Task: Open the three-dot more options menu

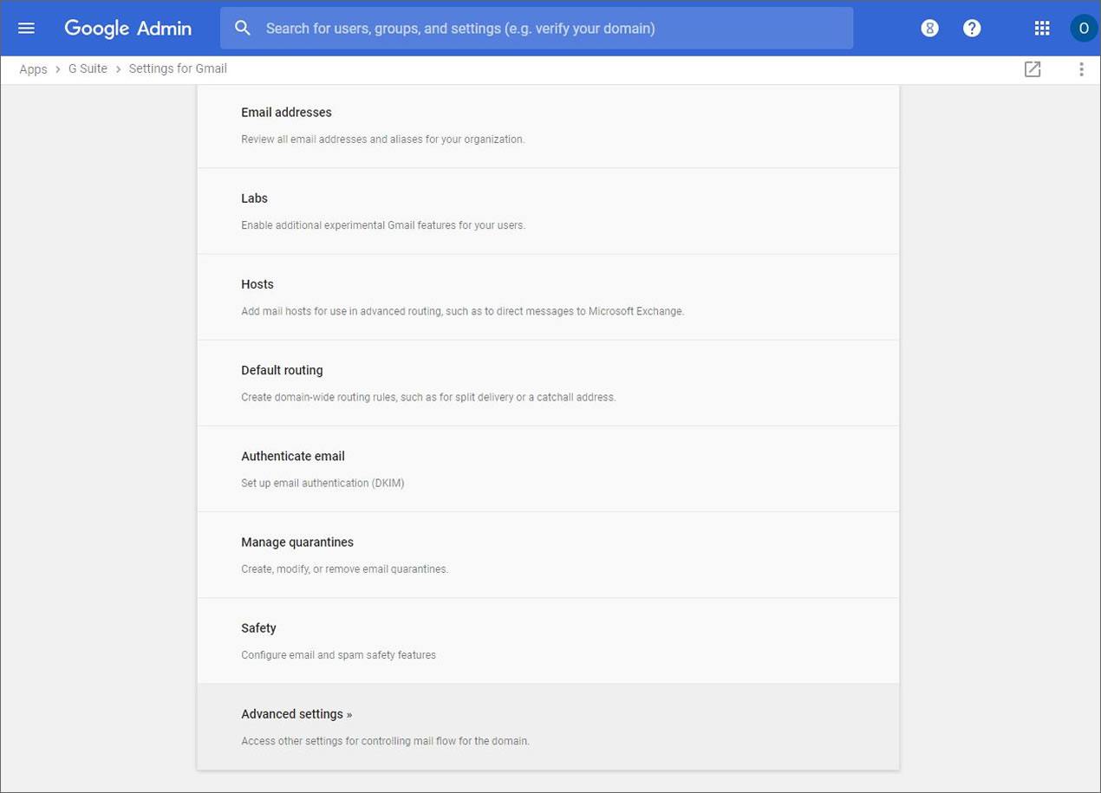Action: [1080, 69]
